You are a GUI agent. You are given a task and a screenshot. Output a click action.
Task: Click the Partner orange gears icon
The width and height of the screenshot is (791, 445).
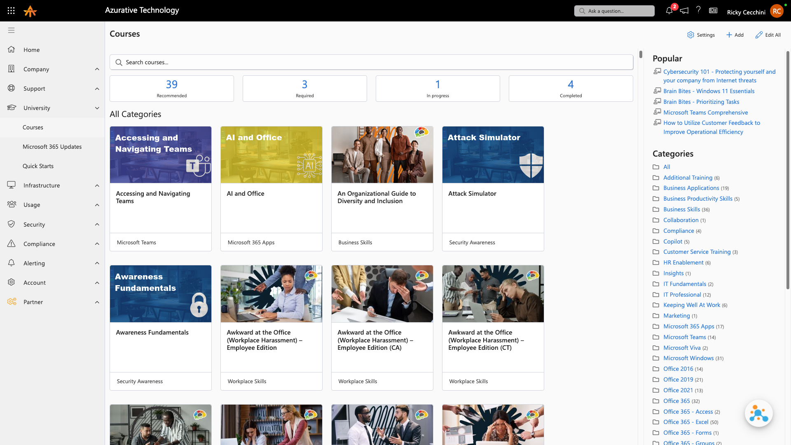12,302
